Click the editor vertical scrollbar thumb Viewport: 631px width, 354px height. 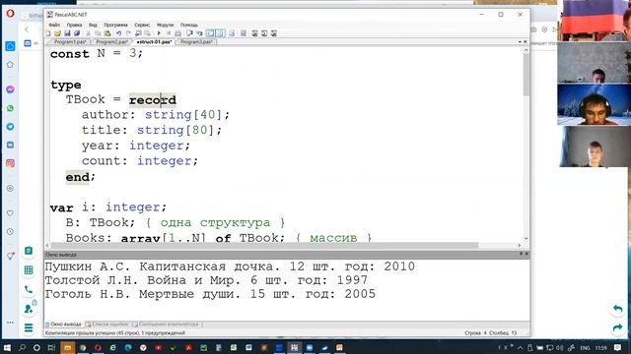[526, 75]
